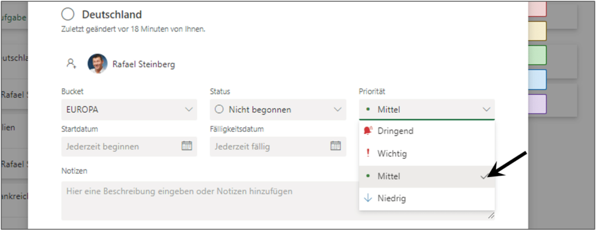
Task: Click into the Notizen description box
Action: [x=278, y=201]
